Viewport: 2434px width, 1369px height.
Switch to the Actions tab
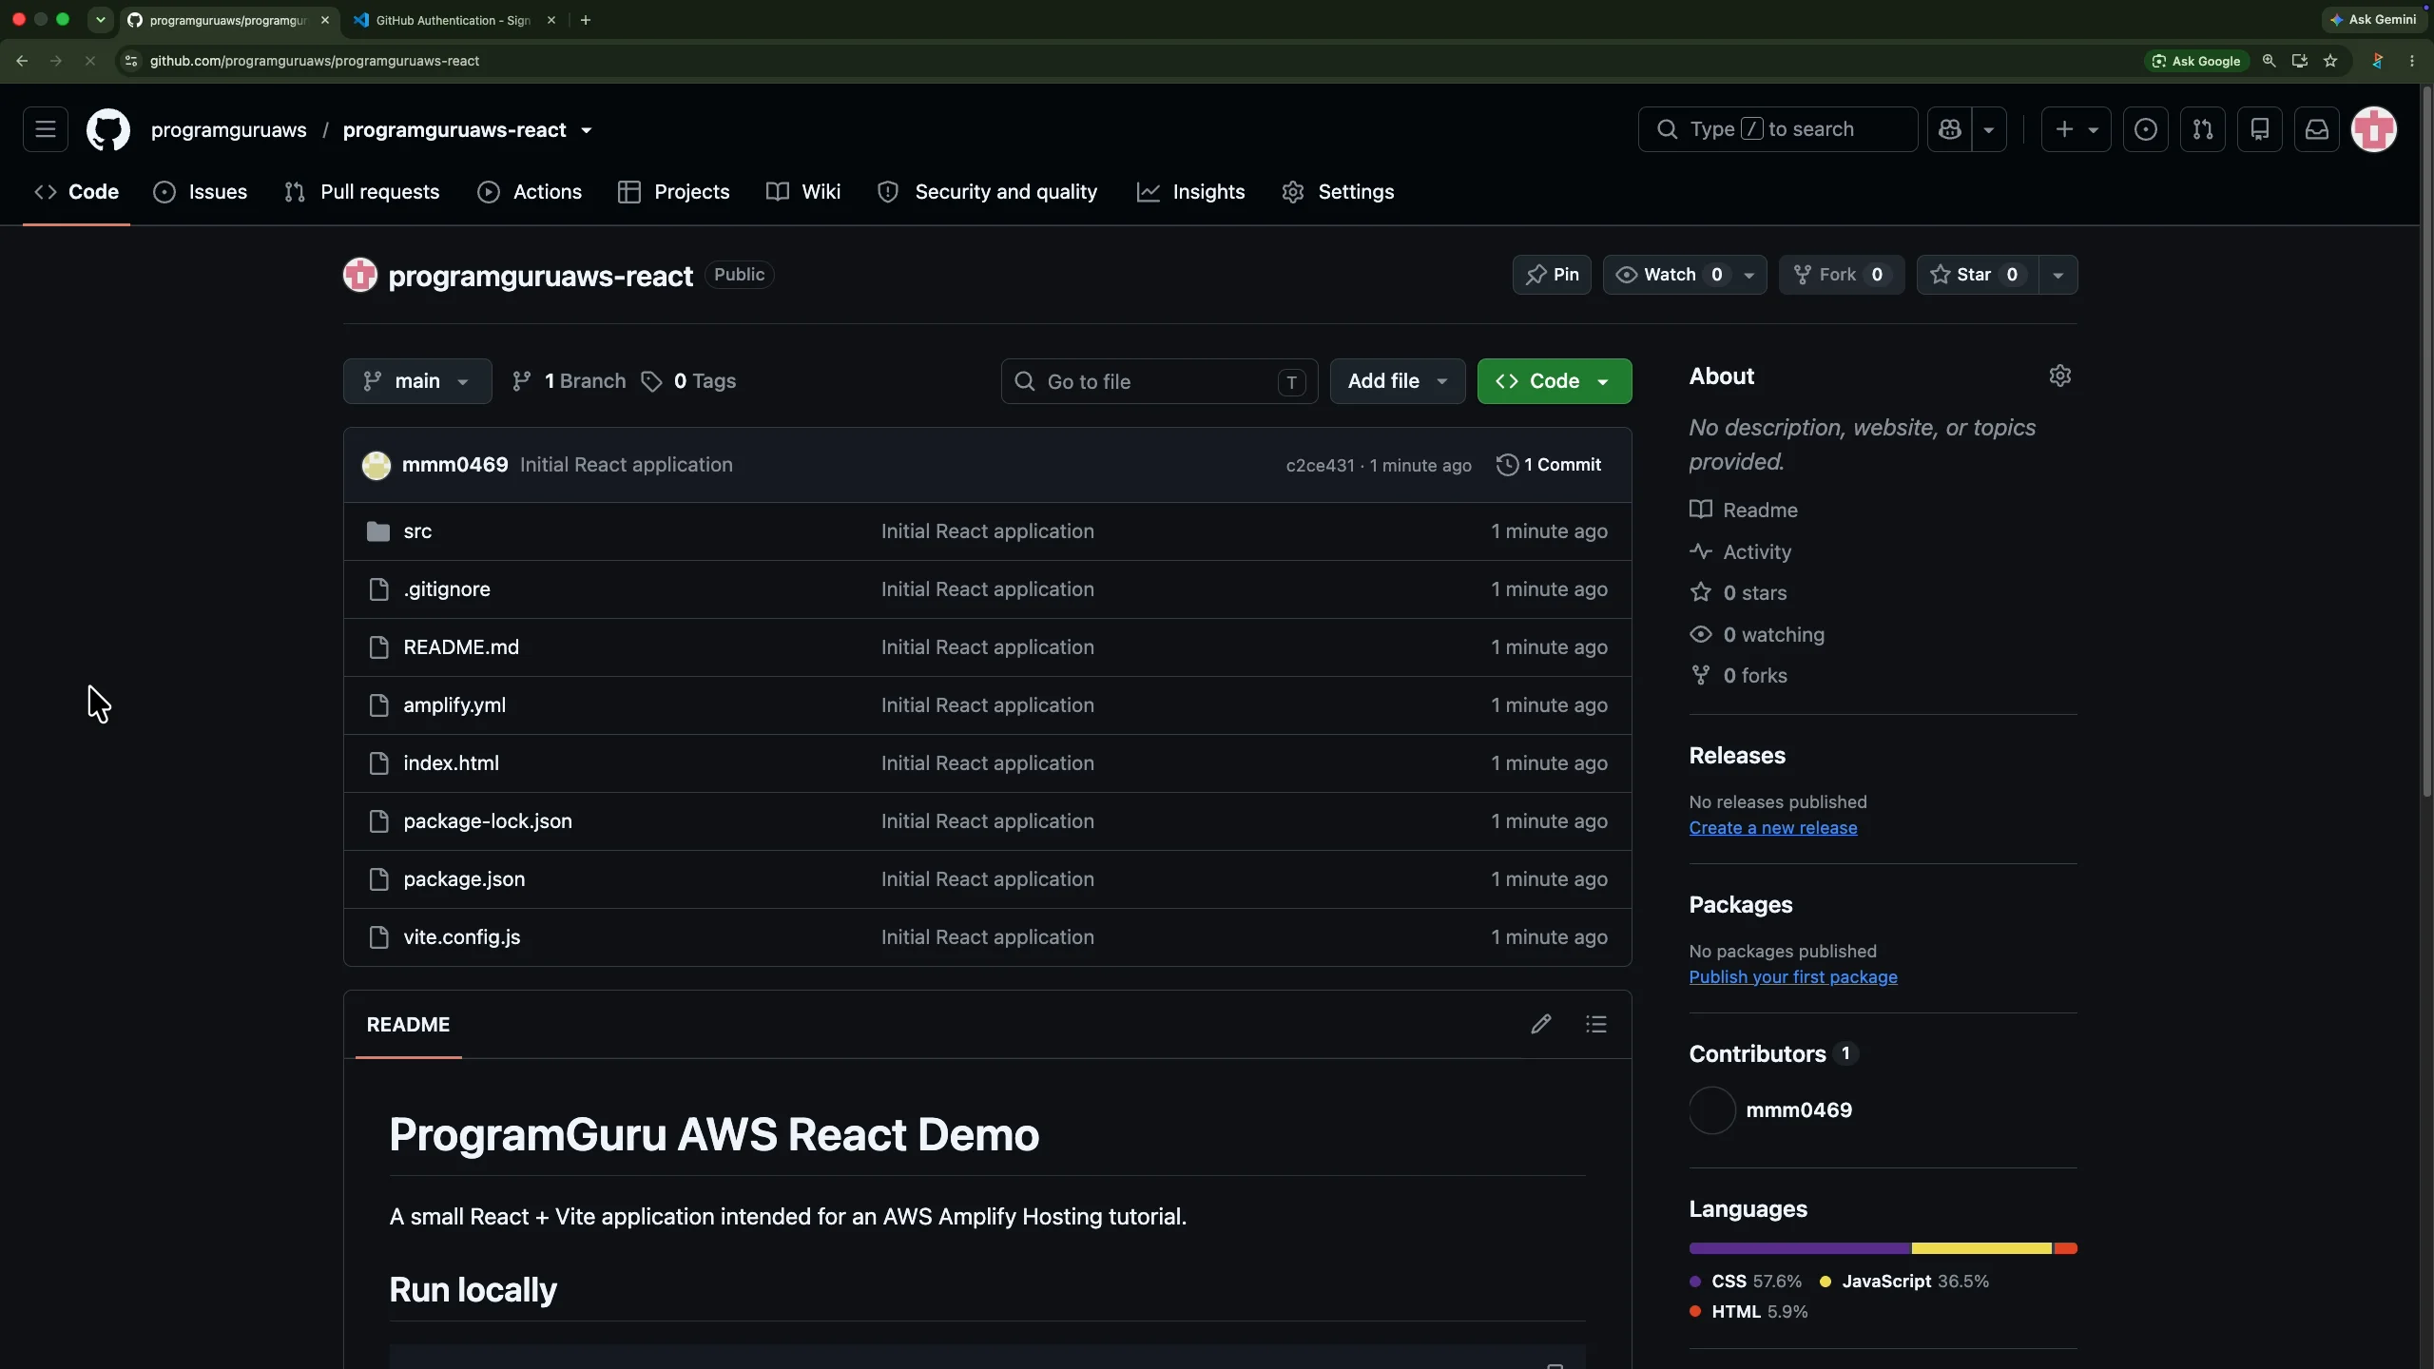[x=530, y=192]
